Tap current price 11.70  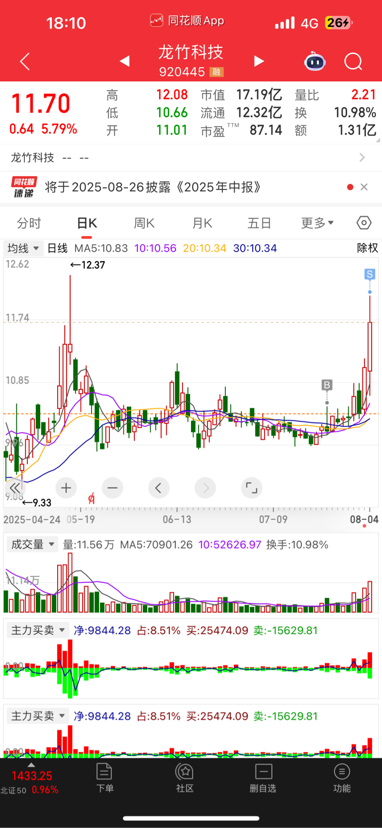pyautogui.click(x=41, y=104)
